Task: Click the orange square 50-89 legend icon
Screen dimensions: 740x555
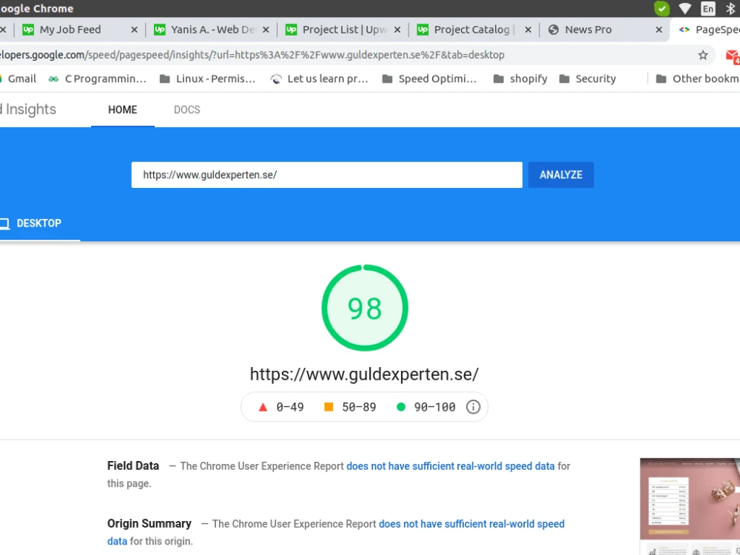Action: pyautogui.click(x=329, y=407)
